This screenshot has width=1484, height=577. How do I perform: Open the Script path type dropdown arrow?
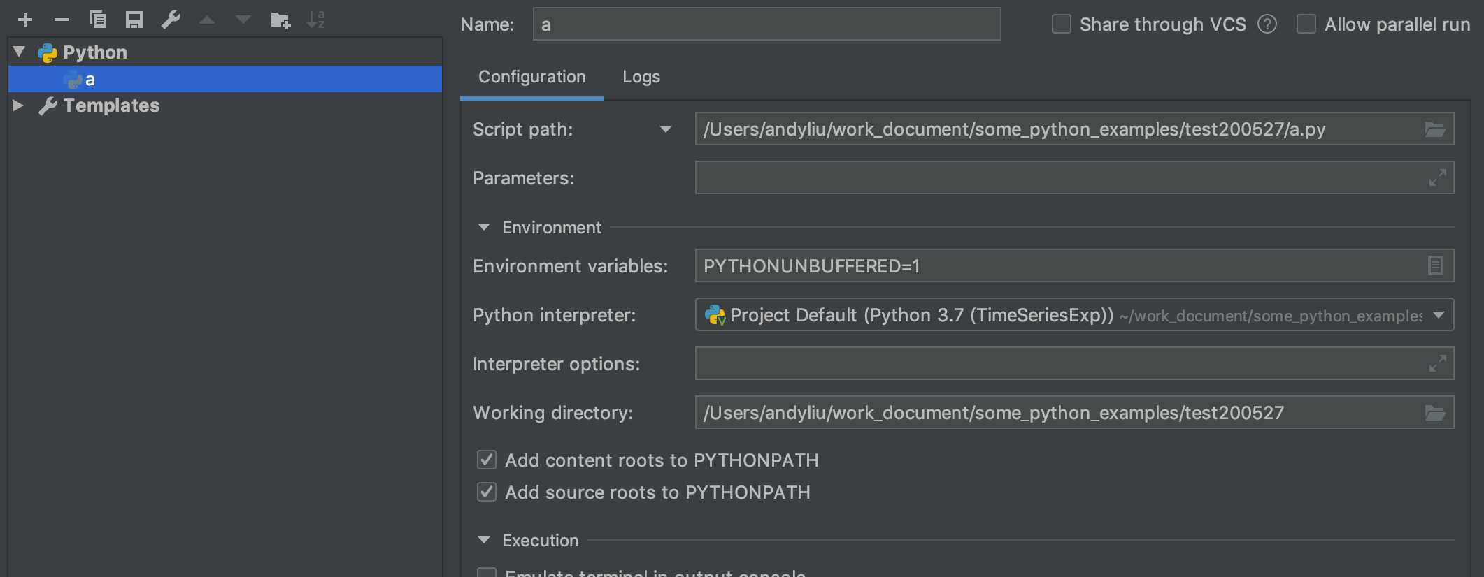click(x=666, y=129)
